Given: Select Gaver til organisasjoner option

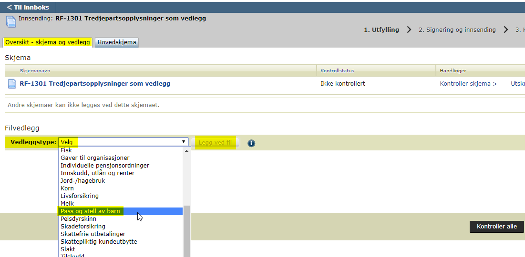Looking at the screenshot, I should point(121,158).
